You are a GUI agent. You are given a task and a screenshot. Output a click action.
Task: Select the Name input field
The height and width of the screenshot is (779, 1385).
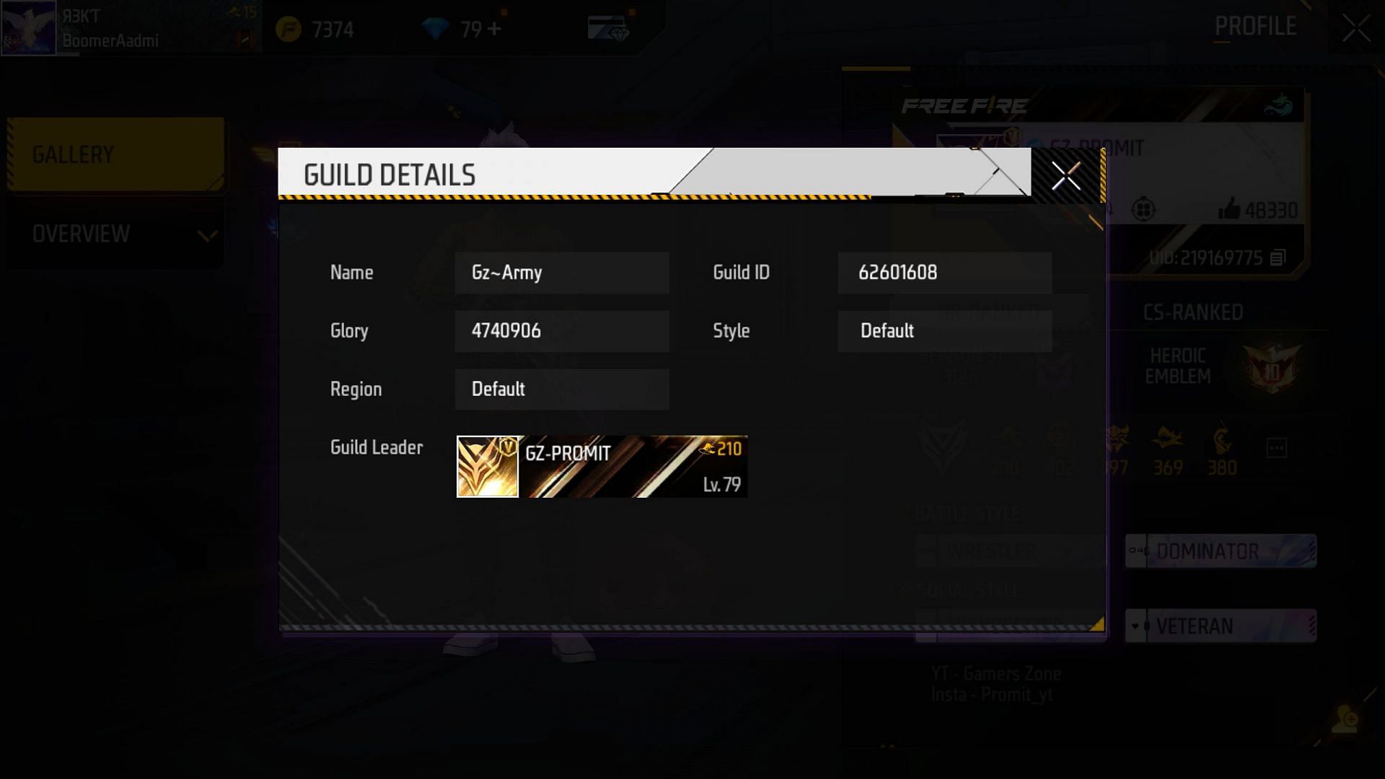[561, 273]
